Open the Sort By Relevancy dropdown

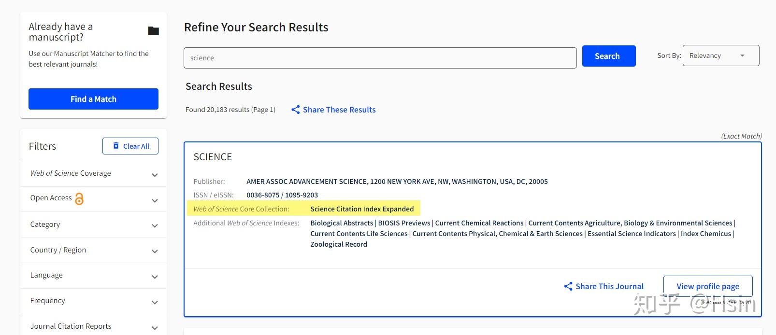pyautogui.click(x=720, y=56)
